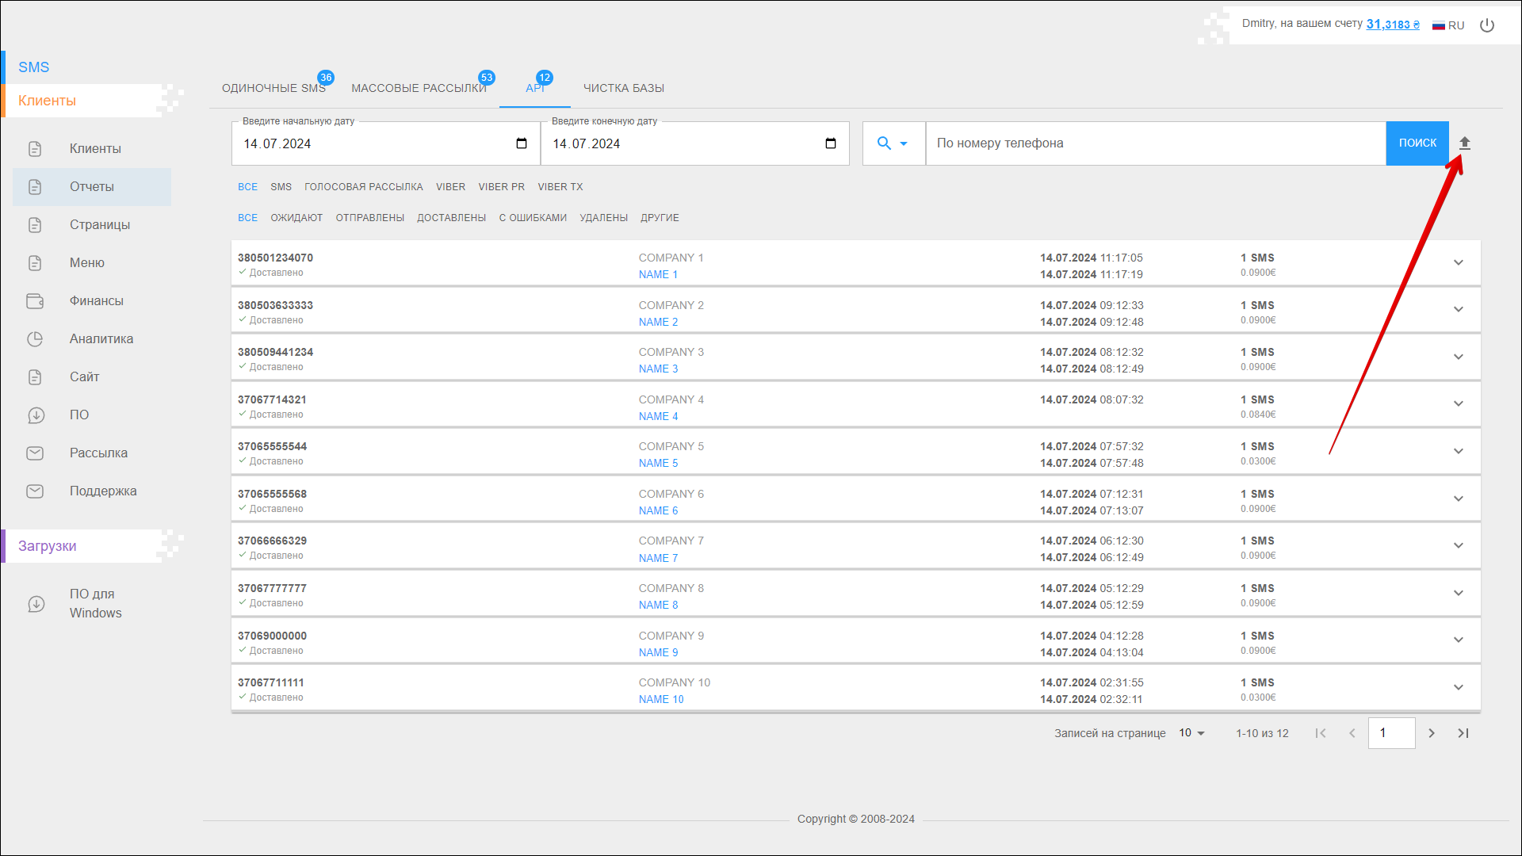Open Финансы wallet icon in sidebar
1522x856 pixels.
click(35, 301)
